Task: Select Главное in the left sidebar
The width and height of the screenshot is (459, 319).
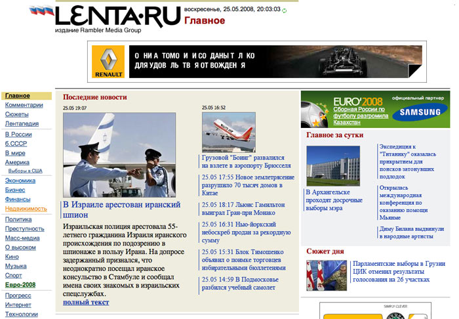Action: pos(18,96)
